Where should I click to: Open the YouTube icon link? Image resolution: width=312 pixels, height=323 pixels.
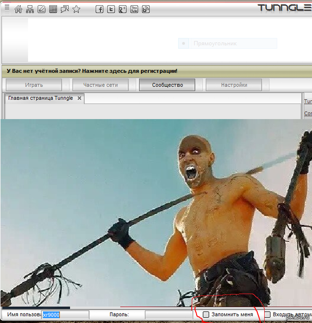(x=134, y=9)
